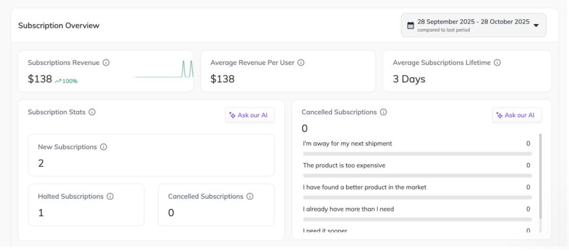Click info icon in the Cancelled Subscriptions stat card
Screen dimensions: 569x252
coord(250,196)
